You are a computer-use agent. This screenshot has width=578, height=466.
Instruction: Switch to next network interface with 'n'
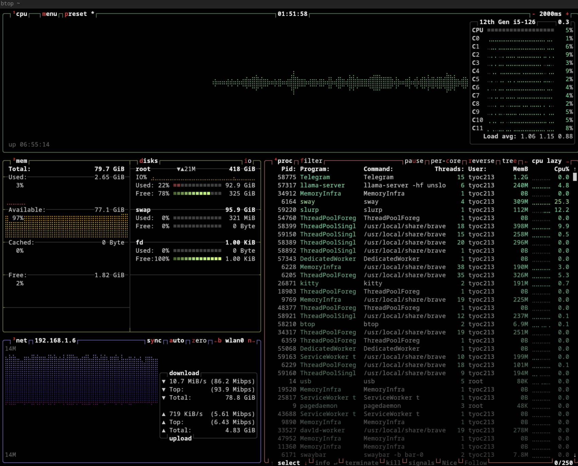(x=251, y=341)
